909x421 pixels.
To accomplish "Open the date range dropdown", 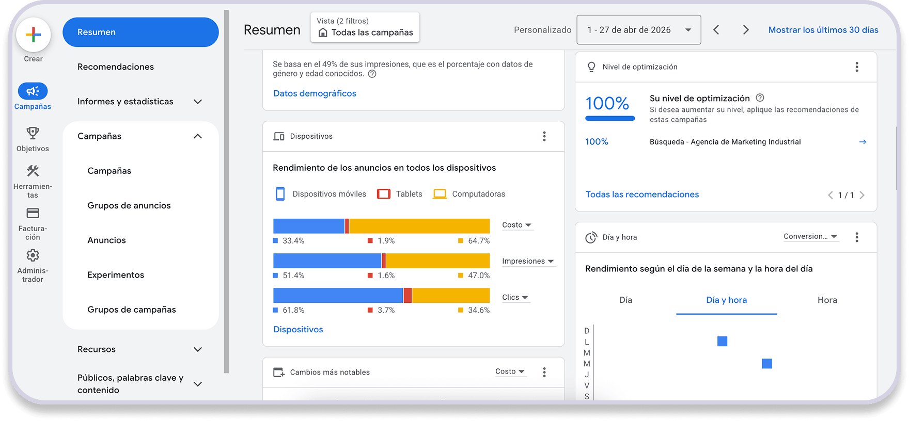I will (x=639, y=30).
